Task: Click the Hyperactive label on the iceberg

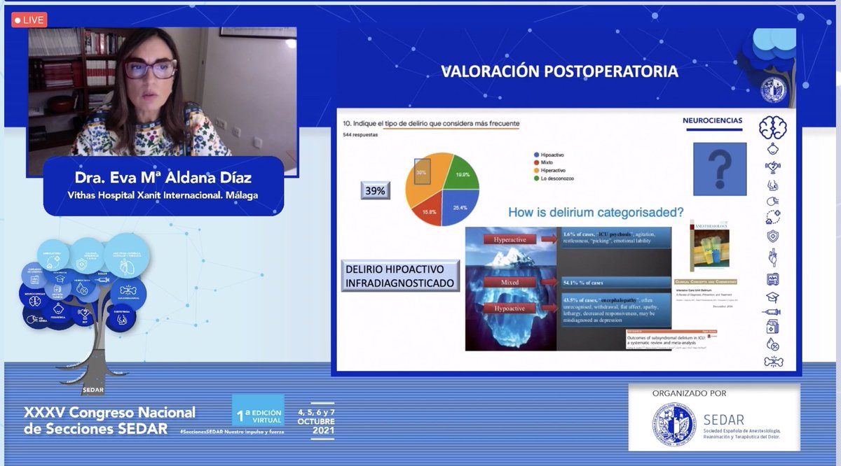Action: click(508, 239)
